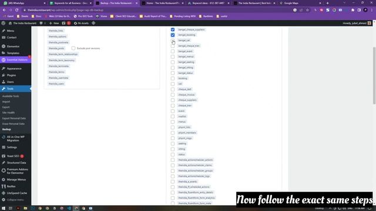This screenshot has width=376, height=211.
Task: Open a new browser tab
Action: (328, 3)
